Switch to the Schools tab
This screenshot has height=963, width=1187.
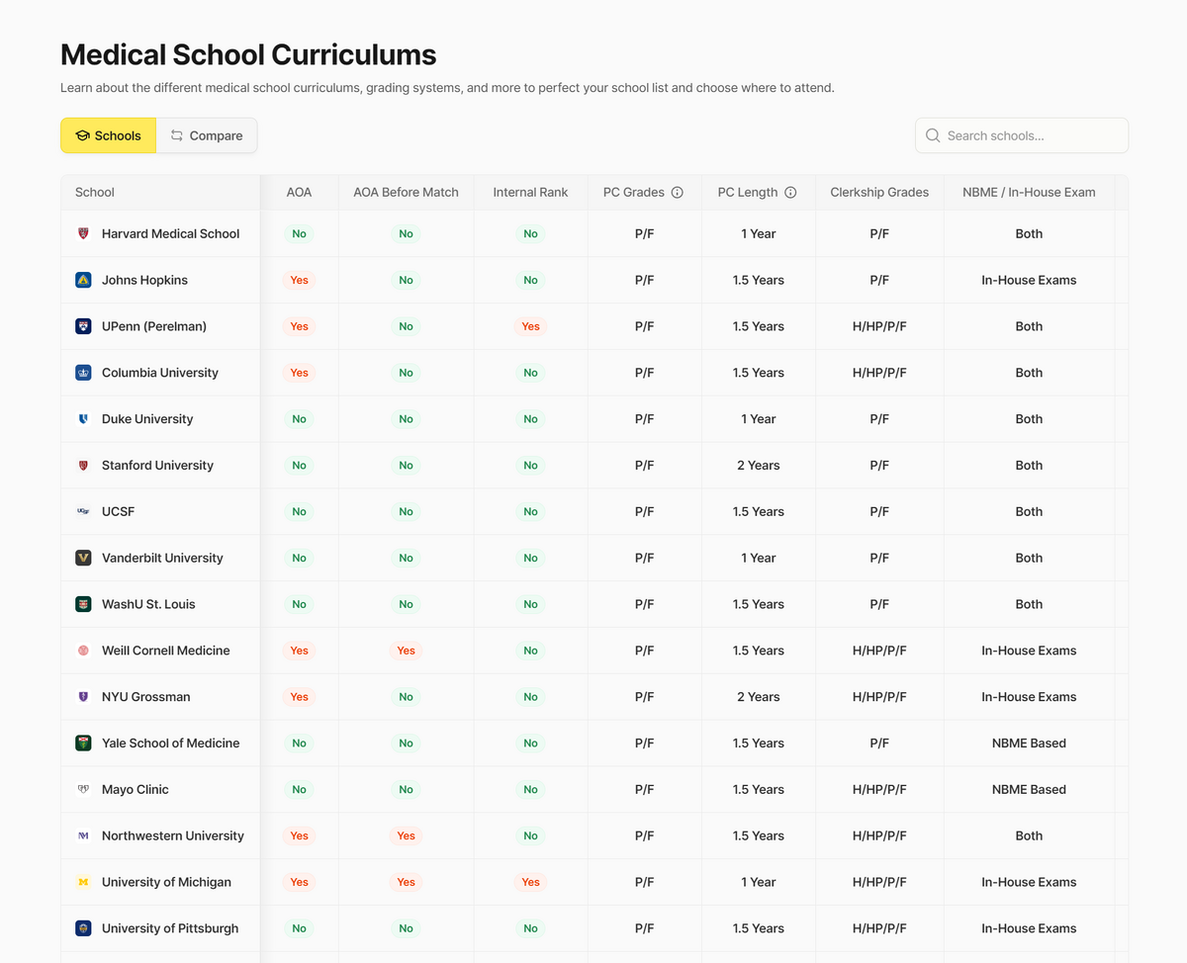coord(108,136)
